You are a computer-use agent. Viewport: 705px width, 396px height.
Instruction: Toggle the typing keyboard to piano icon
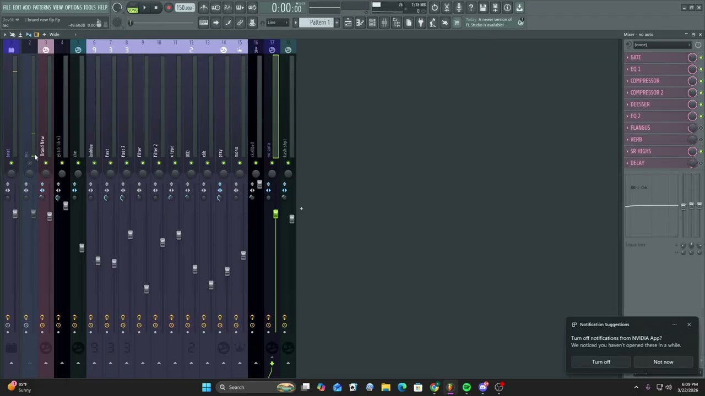pyautogui.click(x=204, y=23)
